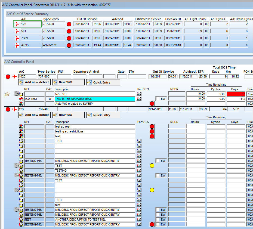
Task: Click the Estimated In Service date 11/09/2011
Action: tap(143, 24)
